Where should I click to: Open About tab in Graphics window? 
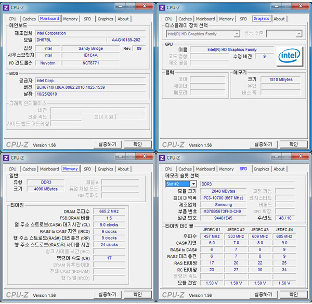pos(279,19)
